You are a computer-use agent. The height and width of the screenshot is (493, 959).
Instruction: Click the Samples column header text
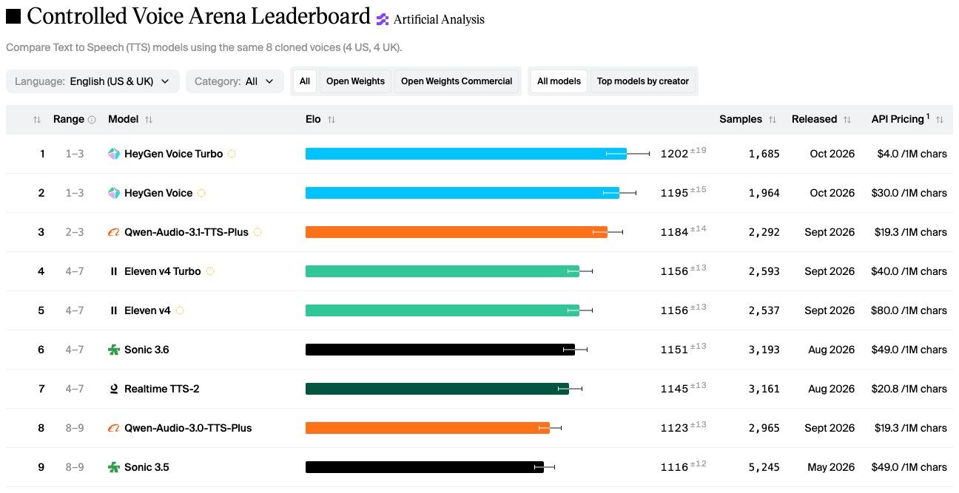coord(741,120)
